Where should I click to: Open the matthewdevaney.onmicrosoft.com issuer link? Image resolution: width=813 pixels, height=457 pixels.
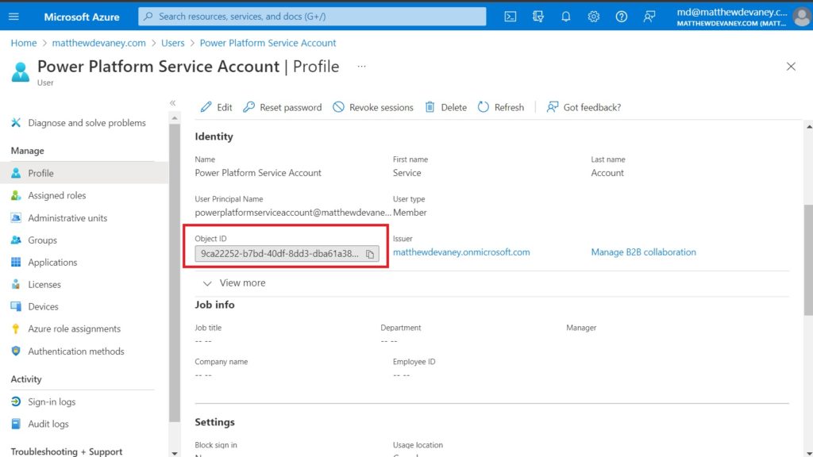tap(461, 252)
